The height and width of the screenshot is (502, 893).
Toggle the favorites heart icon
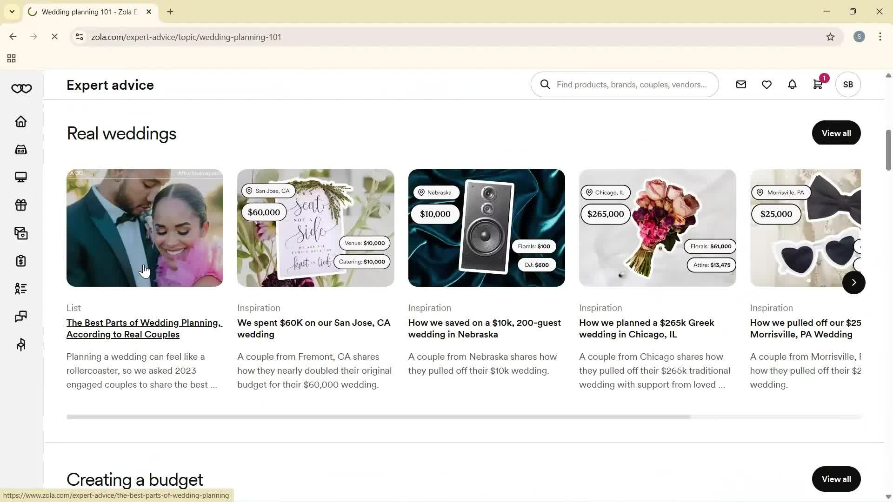click(x=766, y=84)
